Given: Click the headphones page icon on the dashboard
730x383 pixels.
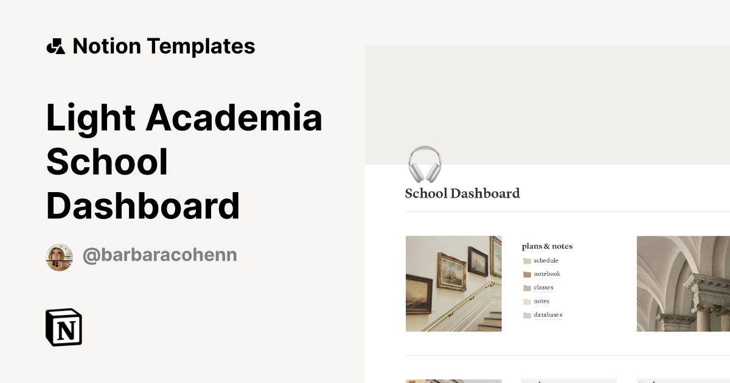Looking at the screenshot, I should (425, 162).
